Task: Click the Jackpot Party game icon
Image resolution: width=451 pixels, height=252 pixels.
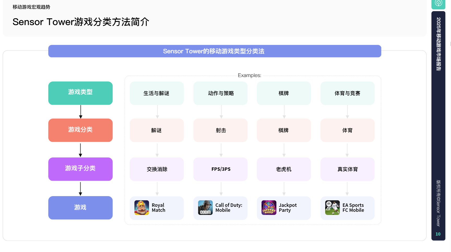Action: pyautogui.click(x=269, y=208)
